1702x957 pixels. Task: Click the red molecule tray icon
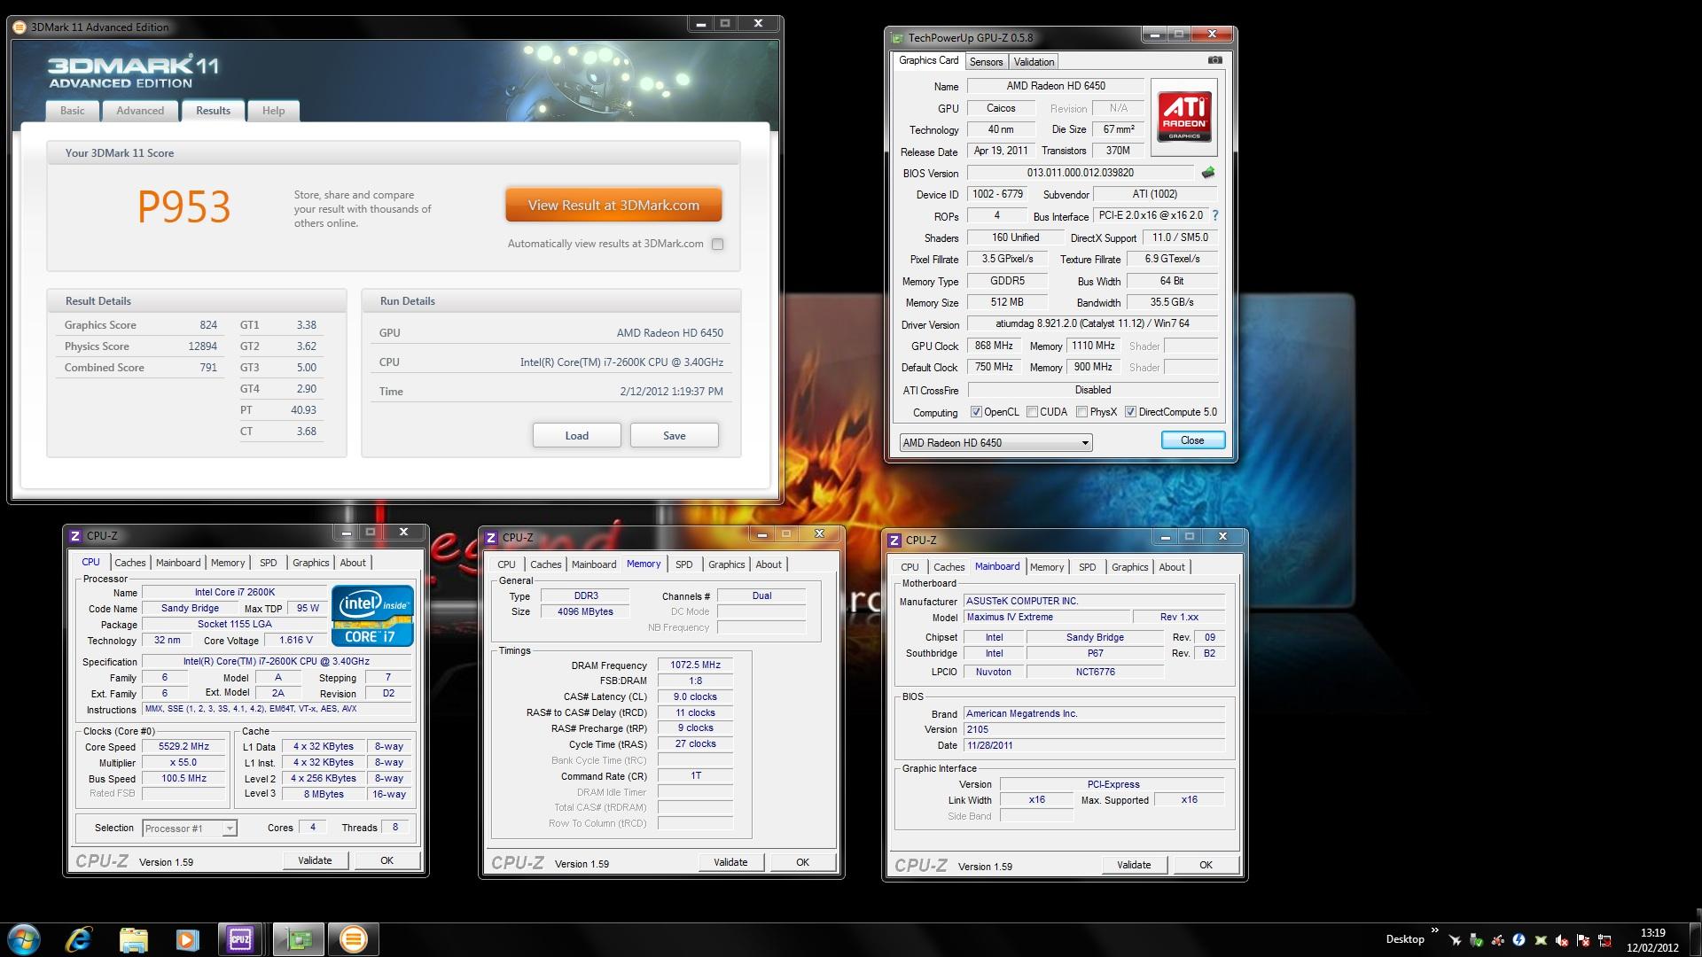coord(1497,939)
